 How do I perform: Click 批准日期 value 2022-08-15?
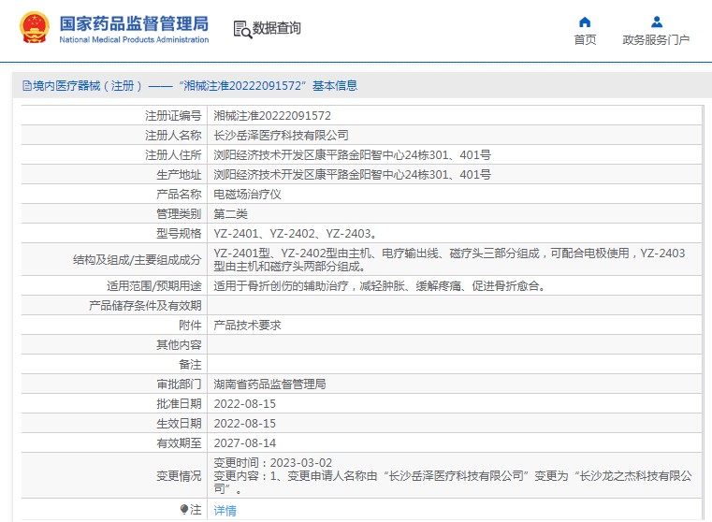click(x=245, y=403)
